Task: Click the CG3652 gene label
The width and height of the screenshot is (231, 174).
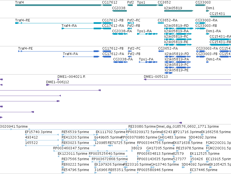Action: pos(164,2)
